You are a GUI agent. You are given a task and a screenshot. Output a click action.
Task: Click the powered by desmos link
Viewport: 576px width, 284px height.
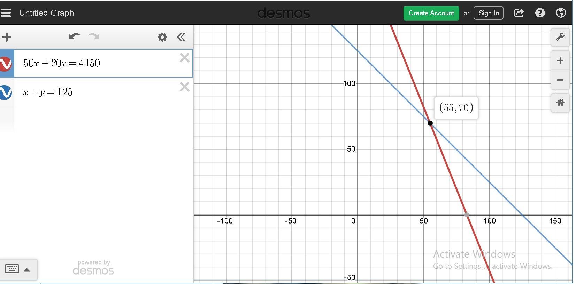93,267
